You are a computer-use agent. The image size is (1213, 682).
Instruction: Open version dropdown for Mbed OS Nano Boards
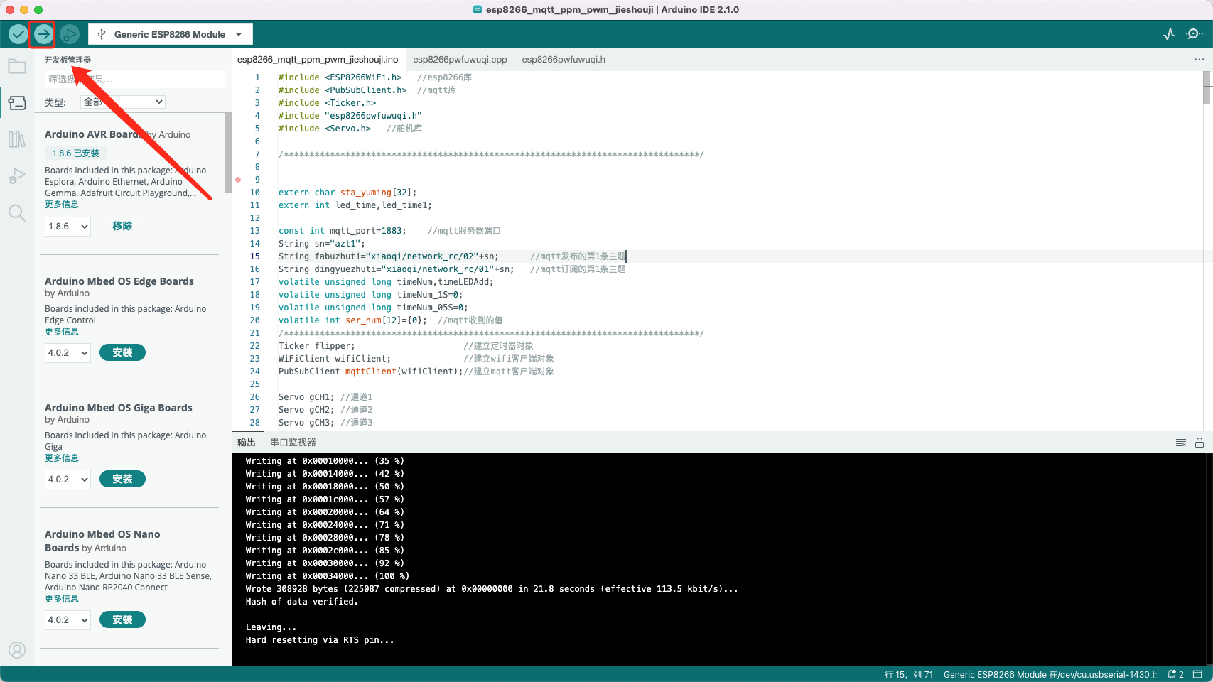point(68,620)
